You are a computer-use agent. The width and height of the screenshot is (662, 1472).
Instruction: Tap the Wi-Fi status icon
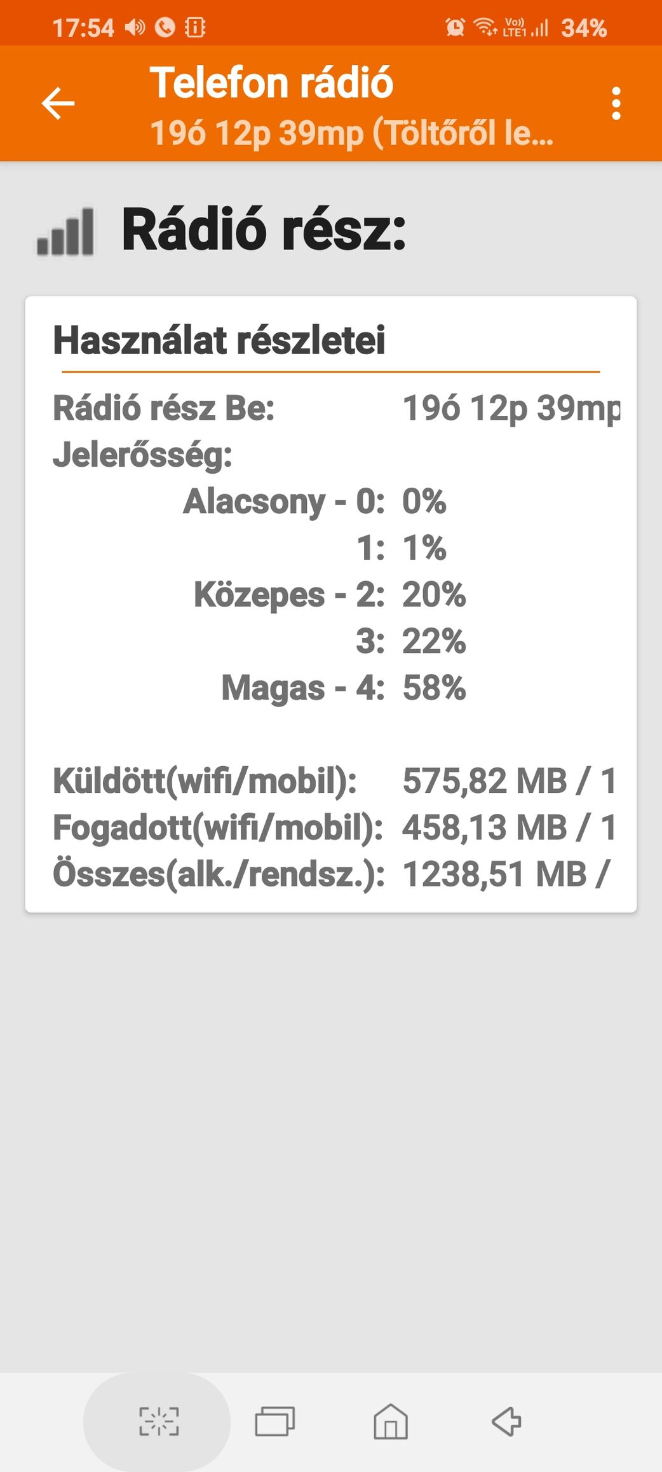pyautogui.click(x=485, y=27)
